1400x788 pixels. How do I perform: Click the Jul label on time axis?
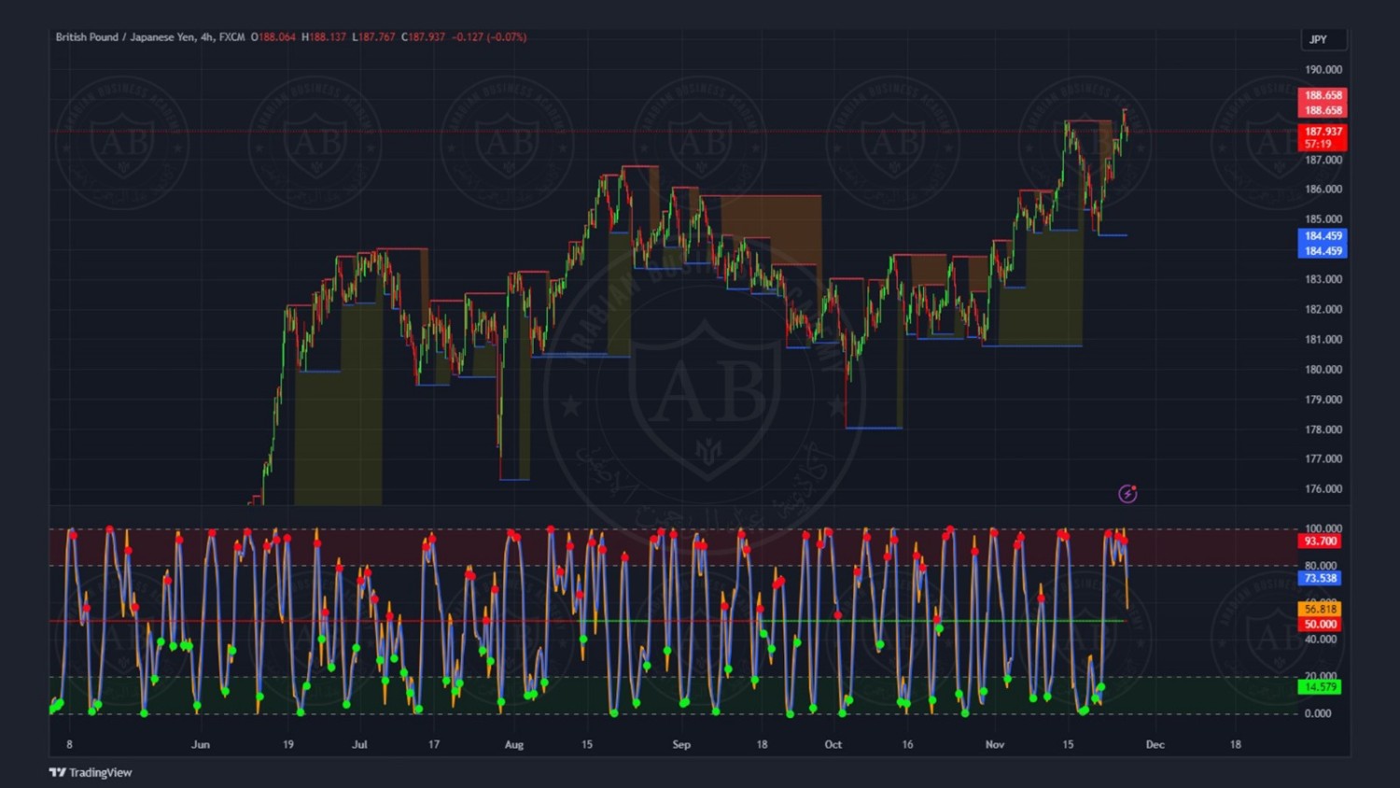click(x=360, y=745)
